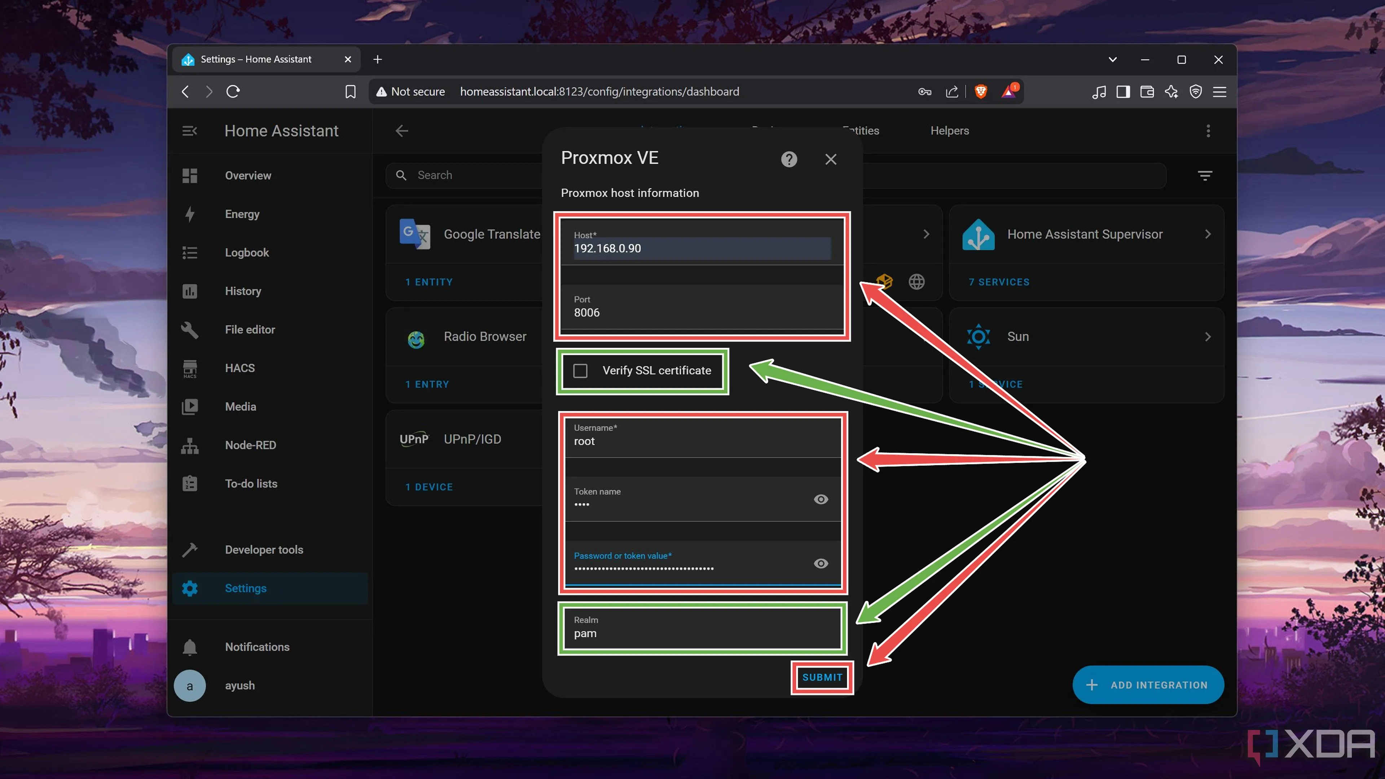Screen dimensions: 1385x779
Task: Click the share page icon
Action: coord(952,91)
